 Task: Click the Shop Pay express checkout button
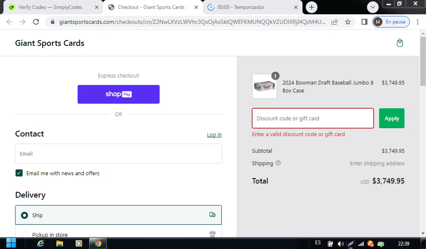(118, 94)
